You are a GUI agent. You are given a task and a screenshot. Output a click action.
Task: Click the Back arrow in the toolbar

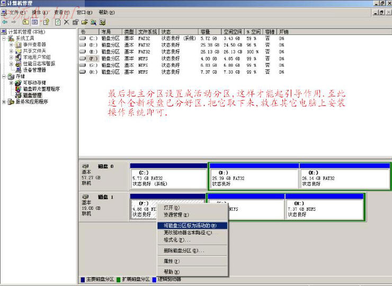[5, 22]
